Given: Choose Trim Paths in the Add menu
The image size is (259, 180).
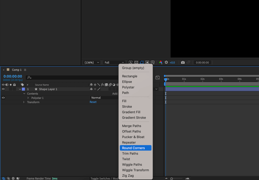Looking at the screenshot, I should (x=130, y=154).
